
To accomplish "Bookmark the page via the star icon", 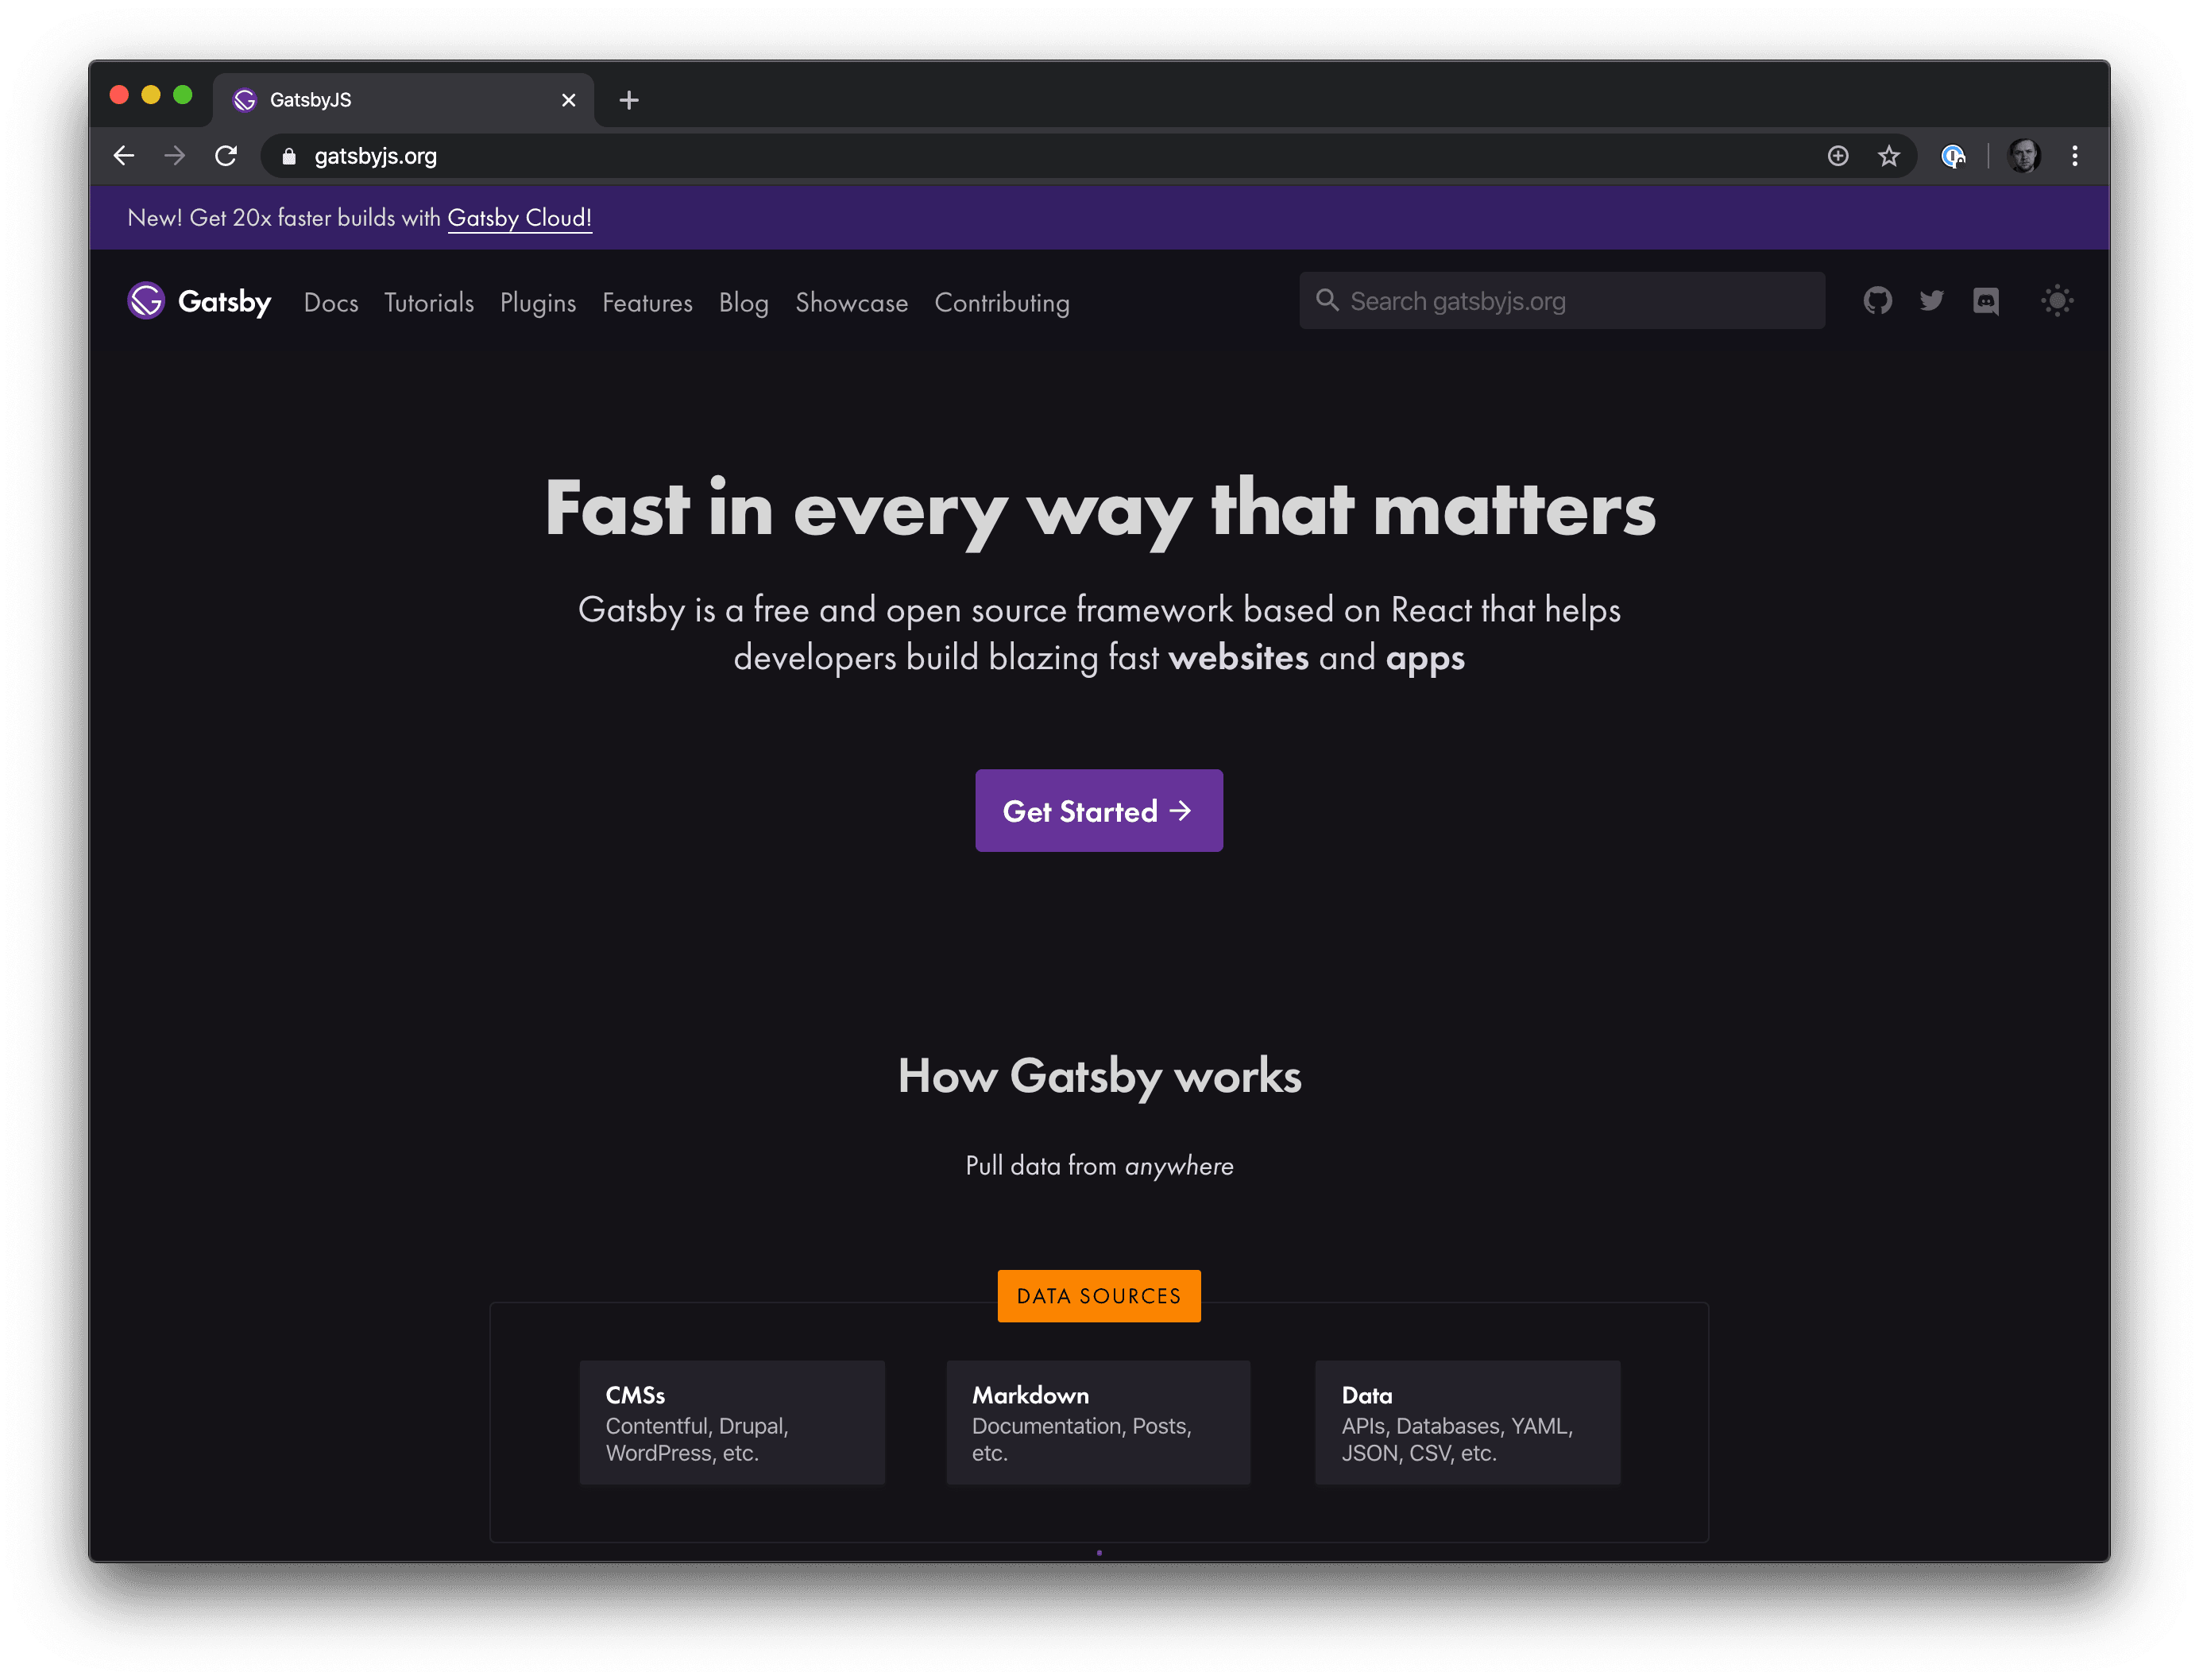I will [1888, 156].
